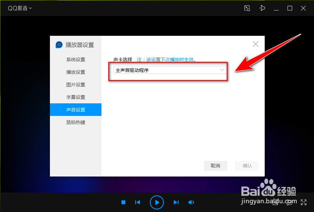Click the note 该设置下次播放时生效

[x=167, y=59]
